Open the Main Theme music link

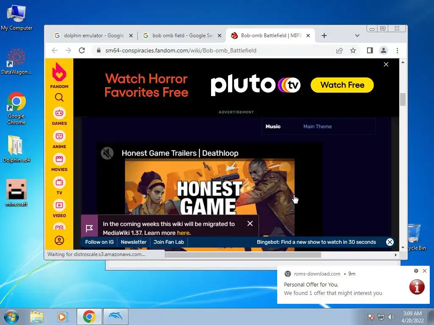[317, 127]
